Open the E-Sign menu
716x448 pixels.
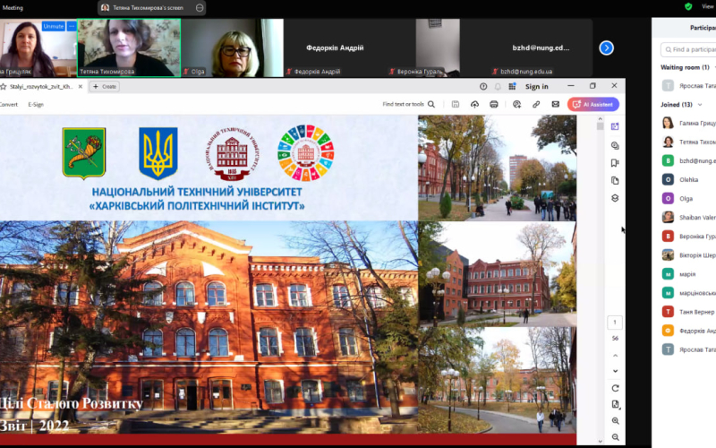(36, 104)
